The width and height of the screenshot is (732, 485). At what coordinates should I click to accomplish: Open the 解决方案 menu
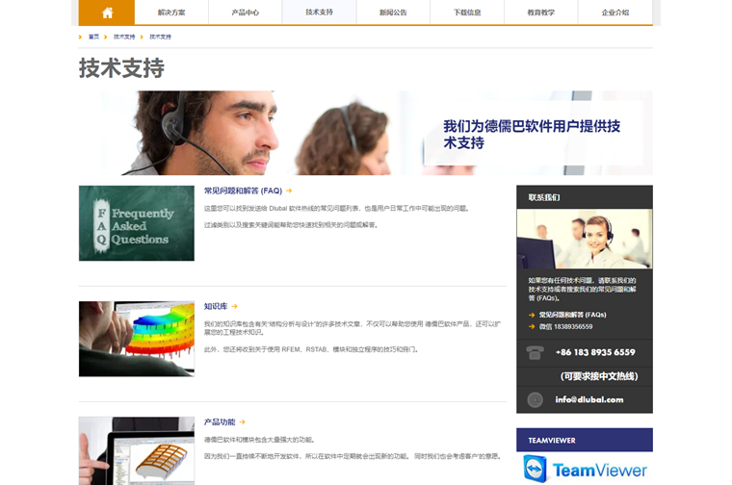click(x=171, y=13)
